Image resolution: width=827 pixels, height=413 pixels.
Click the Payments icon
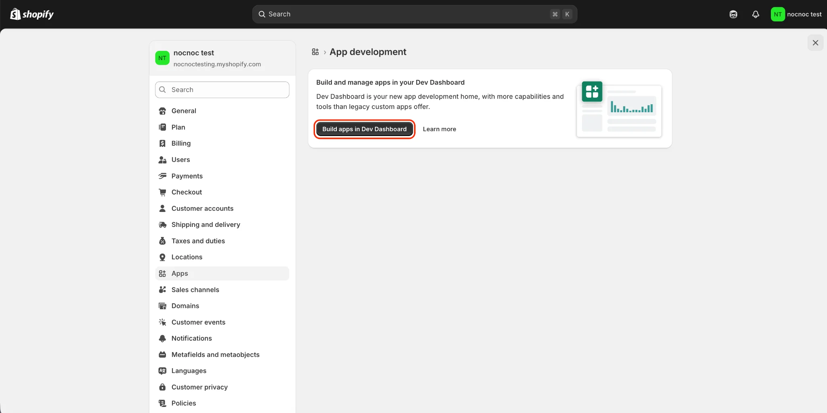click(x=162, y=176)
